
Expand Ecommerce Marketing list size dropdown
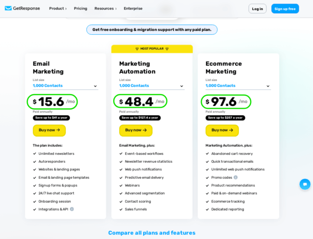pos(238,86)
